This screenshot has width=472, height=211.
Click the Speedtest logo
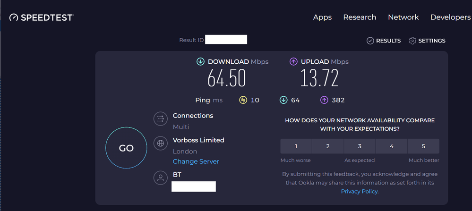42,17
